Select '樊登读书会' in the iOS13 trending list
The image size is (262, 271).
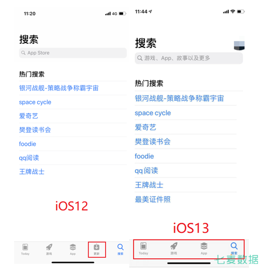[152, 142]
